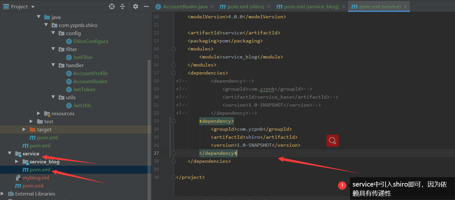Click the red magnifier search icon in editor
455x200 pixels.
[x=332, y=141]
